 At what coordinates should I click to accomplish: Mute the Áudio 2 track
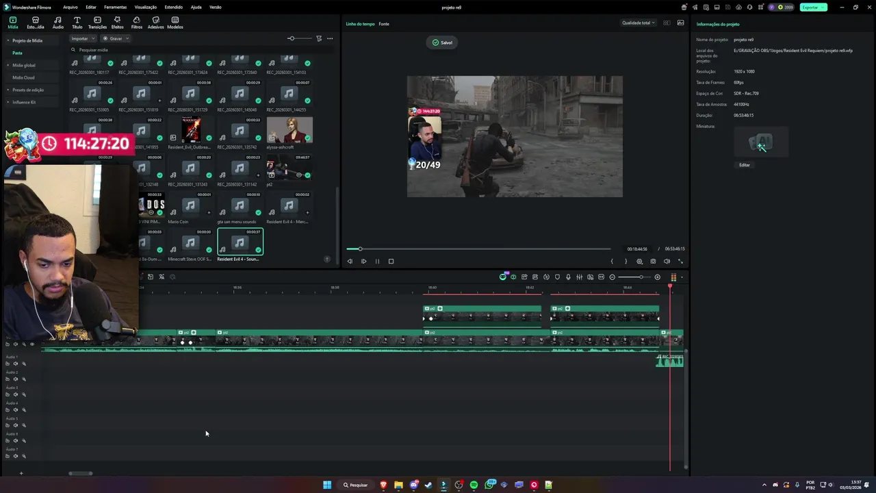point(16,379)
